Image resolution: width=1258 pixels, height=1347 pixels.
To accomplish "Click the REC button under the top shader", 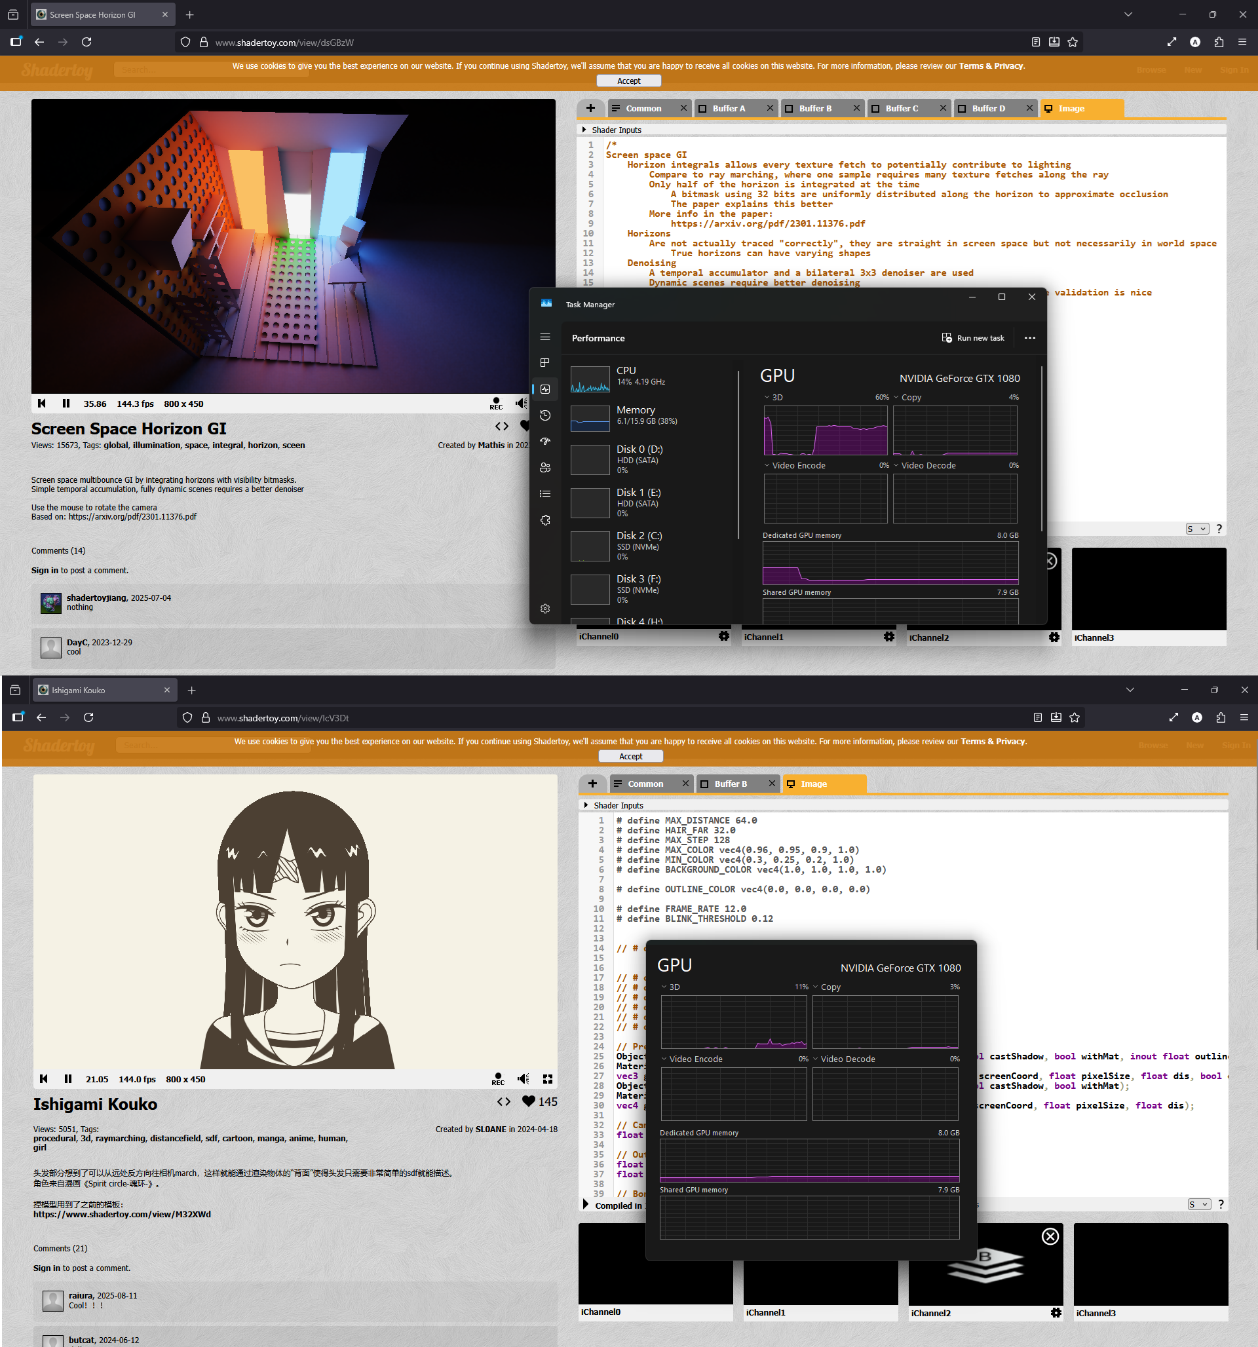I will (x=496, y=404).
